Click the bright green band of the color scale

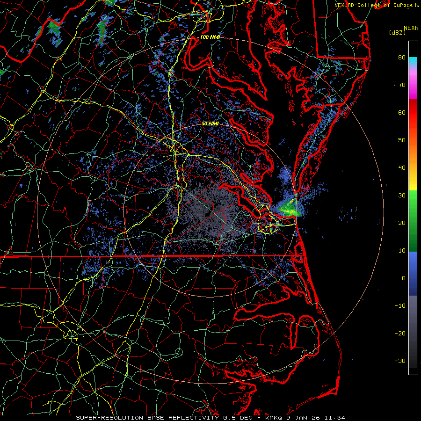point(413,201)
